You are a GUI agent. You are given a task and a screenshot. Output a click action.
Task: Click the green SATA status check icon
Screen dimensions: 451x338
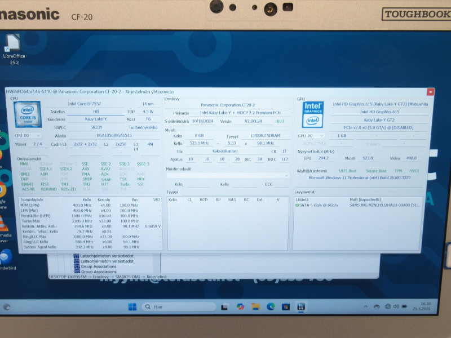point(297,205)
